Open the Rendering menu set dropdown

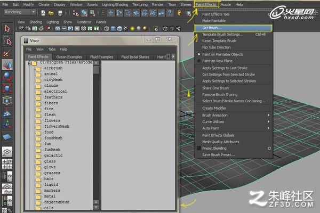pyautogui.click(x=20, y=12)
